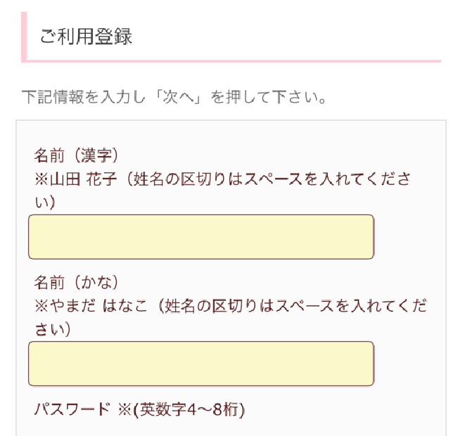465x436 pixels.
Task: Click the パスワード label
Action: click(72, 409)
